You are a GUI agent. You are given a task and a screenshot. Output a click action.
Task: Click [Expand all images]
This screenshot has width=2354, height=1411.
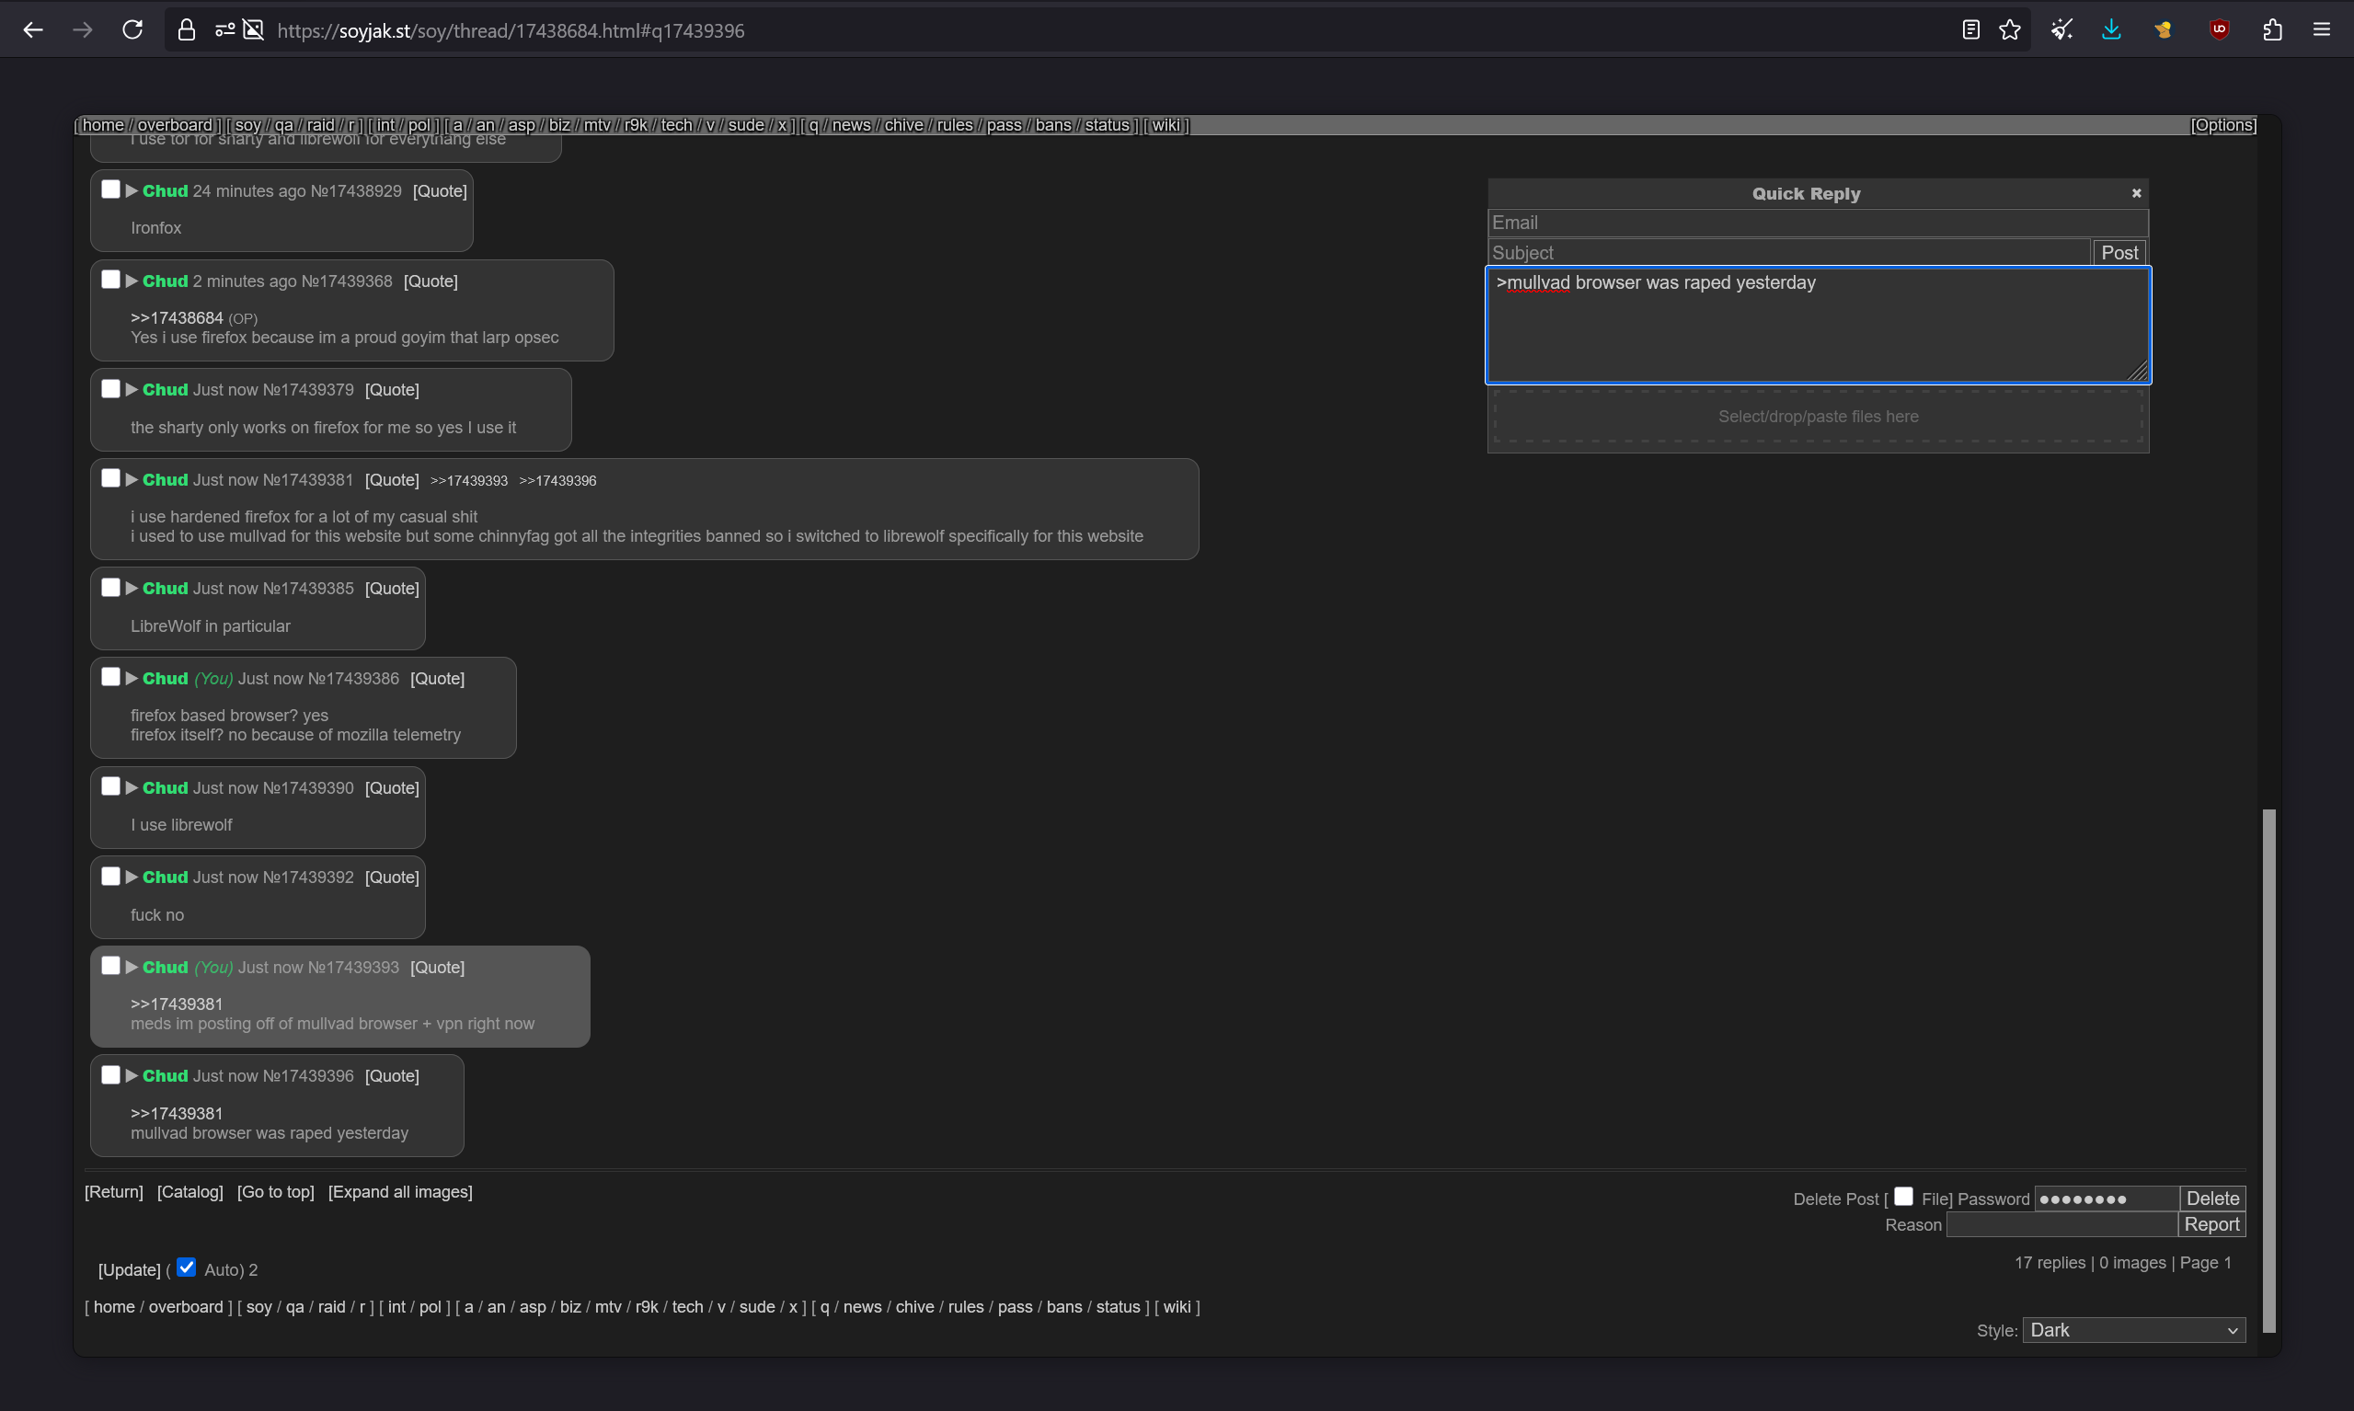(x=400, y=1191)
